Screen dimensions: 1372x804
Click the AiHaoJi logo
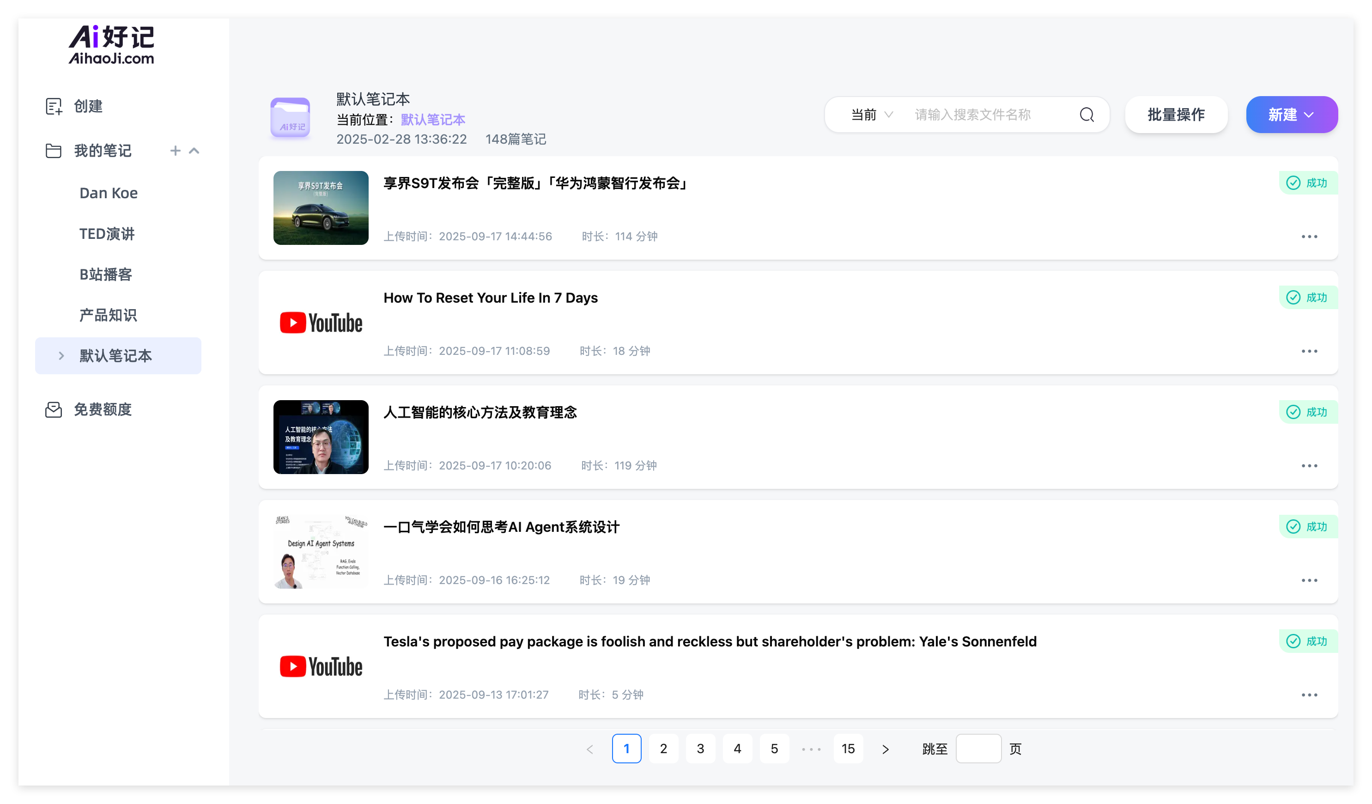click(111, 45)
